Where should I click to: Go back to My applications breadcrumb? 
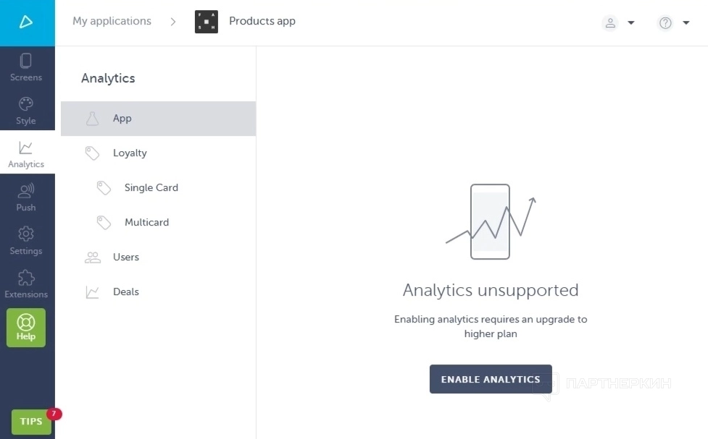112,22
